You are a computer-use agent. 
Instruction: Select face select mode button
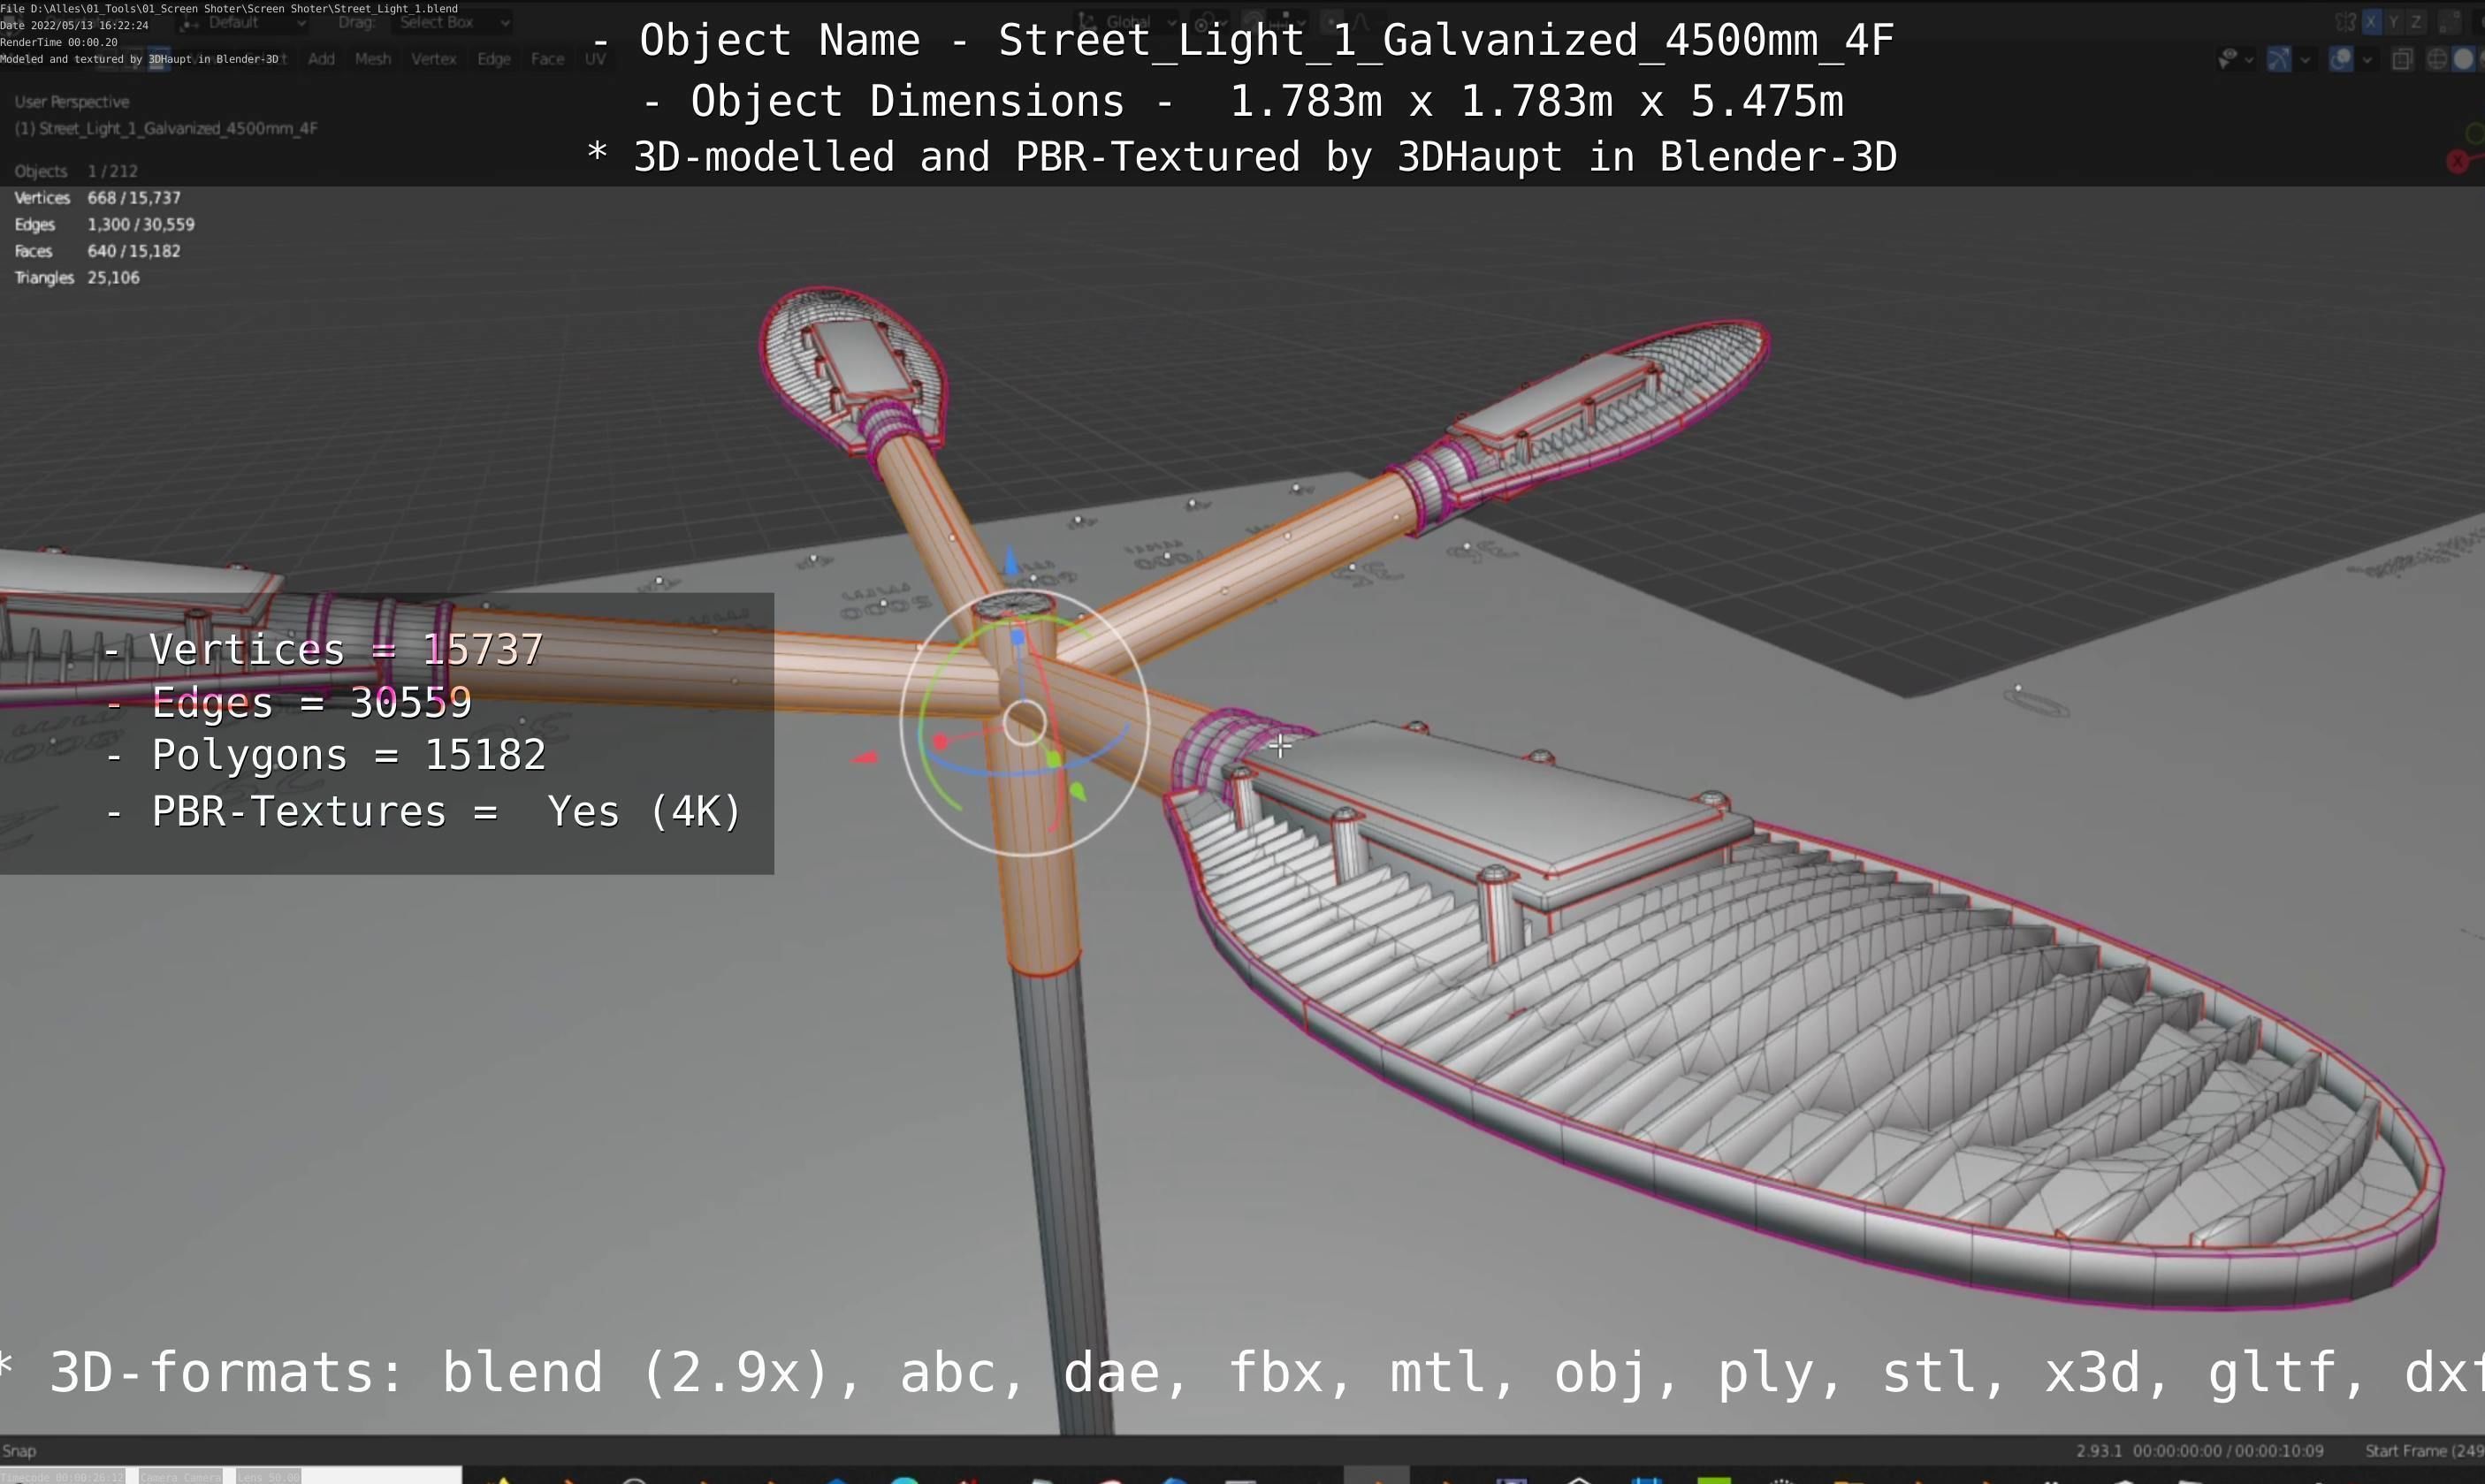(159, 59)
